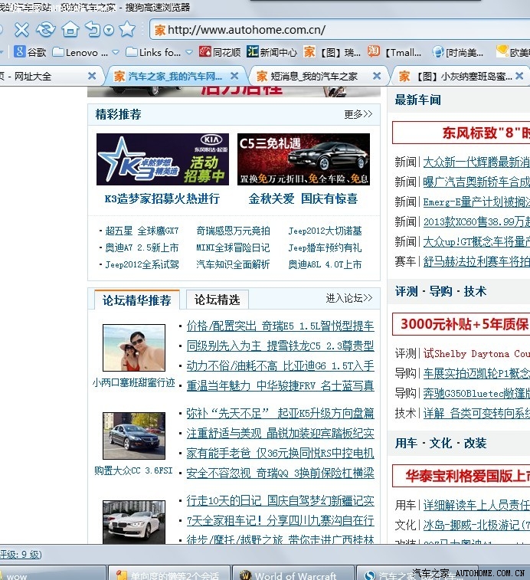The height and width of the screenshot is (580, 530).
Task: Open 2013款XC60售38.99万 news link
Action: coord(476,222)
